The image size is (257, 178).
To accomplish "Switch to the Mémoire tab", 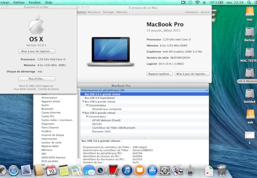I will click(122, 12).
